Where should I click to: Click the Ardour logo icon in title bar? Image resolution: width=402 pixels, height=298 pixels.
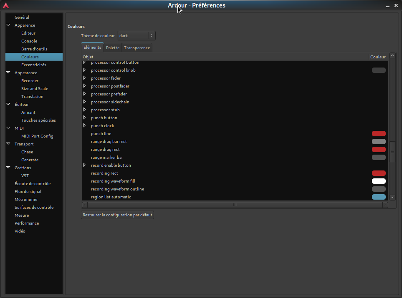(6, 6)
